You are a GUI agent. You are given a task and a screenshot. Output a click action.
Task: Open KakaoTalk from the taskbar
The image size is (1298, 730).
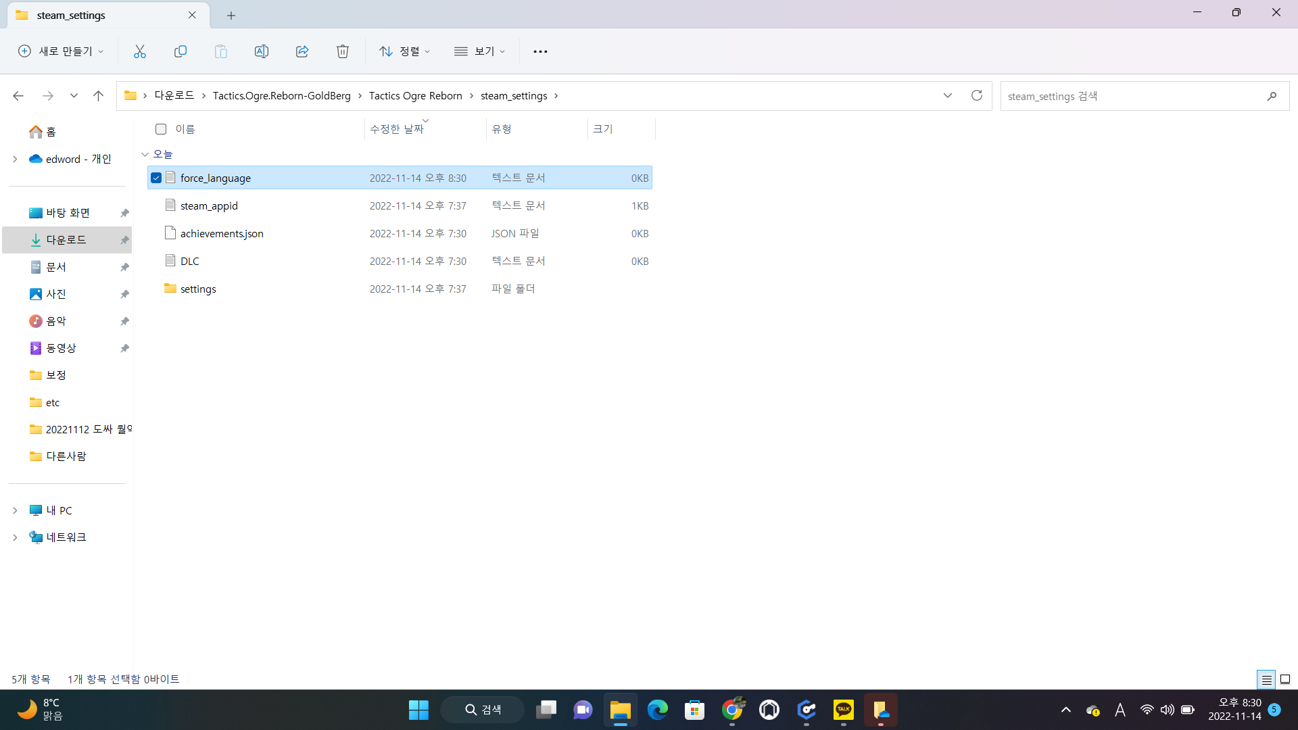[843, 710]
